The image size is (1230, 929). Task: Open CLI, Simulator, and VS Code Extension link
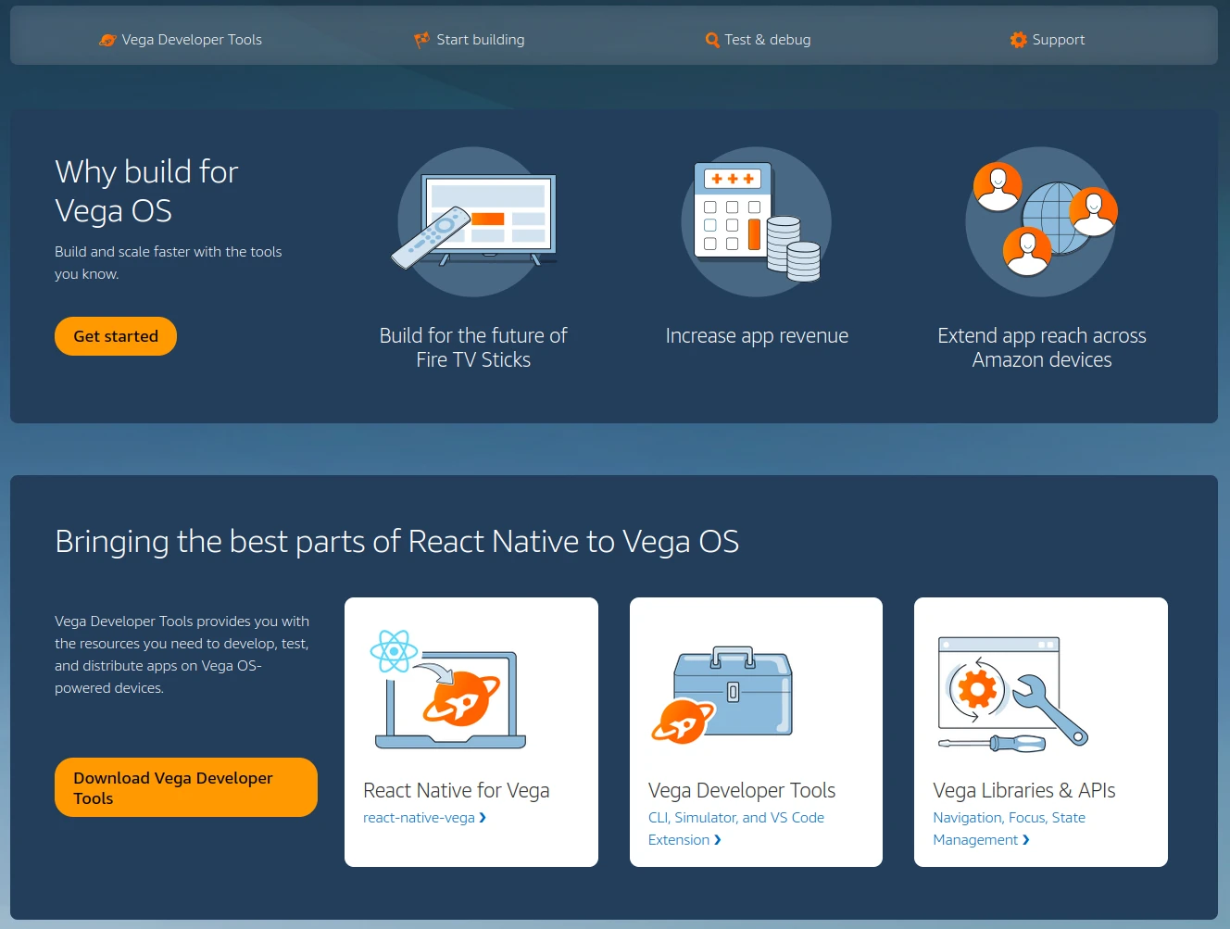735,818
